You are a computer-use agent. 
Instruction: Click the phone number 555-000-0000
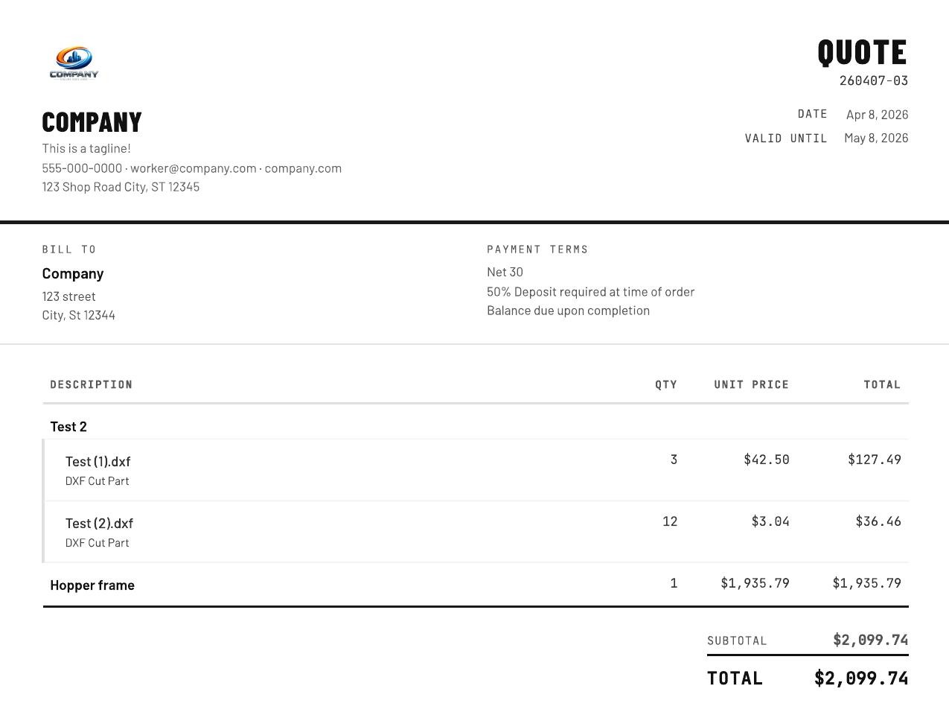82,168
